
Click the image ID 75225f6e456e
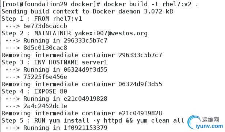[x=45, y=77]
